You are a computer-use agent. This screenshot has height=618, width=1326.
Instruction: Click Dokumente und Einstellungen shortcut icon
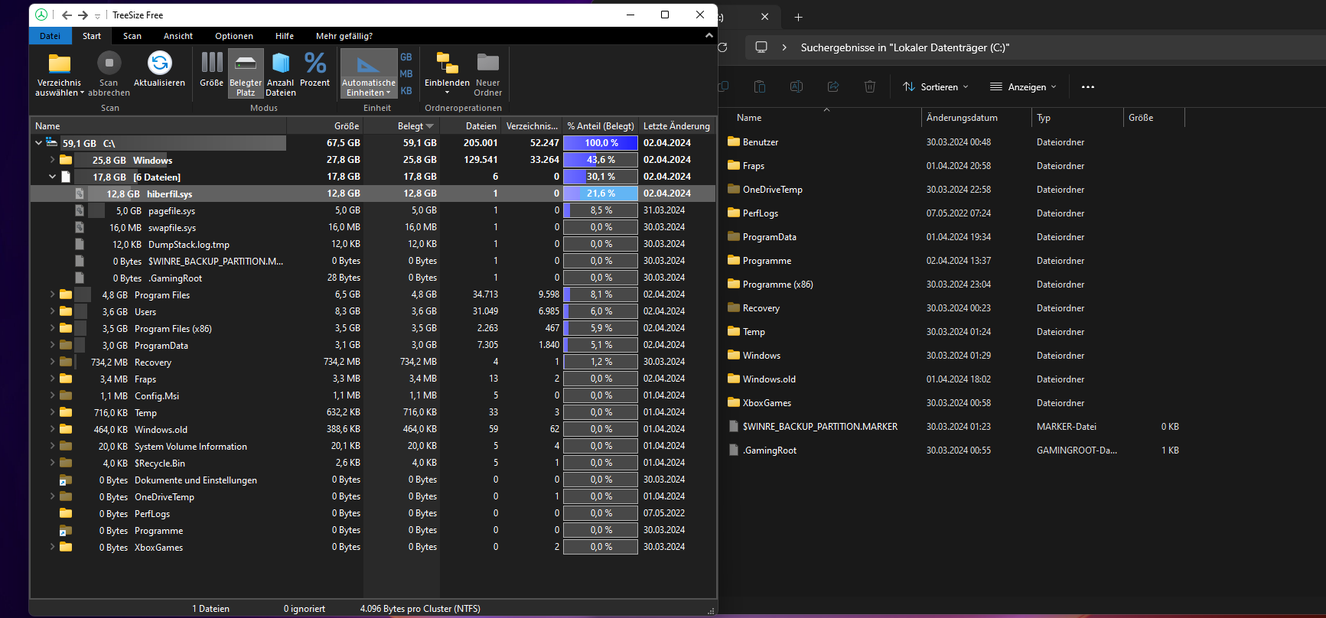(x=66, y=480)
